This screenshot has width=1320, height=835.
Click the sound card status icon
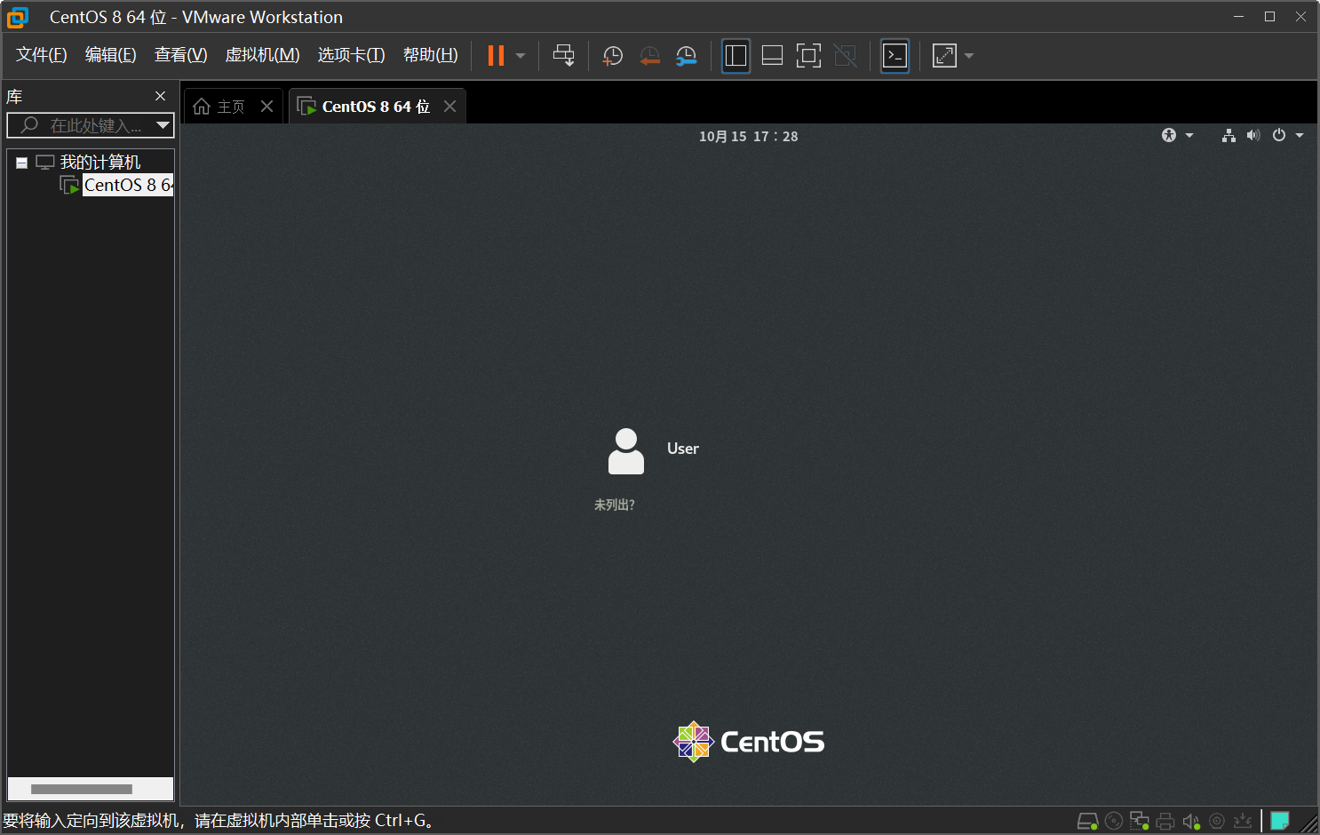(1191, 822)
